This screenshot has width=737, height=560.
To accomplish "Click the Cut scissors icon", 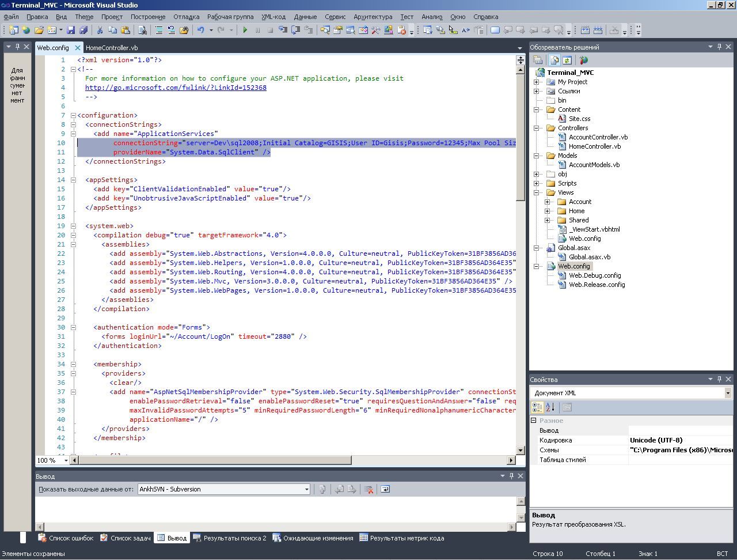I will pos(100,30).
